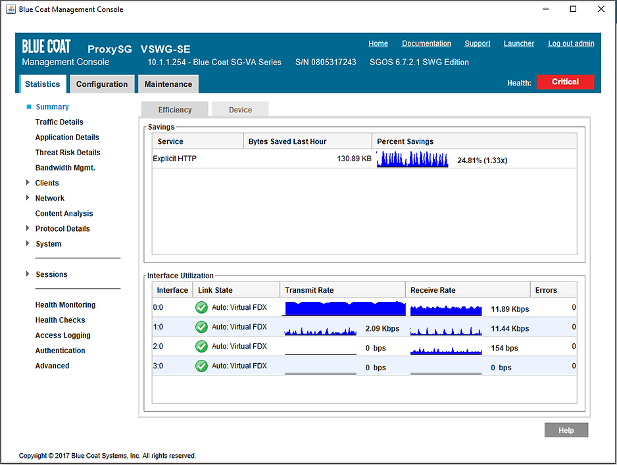The width and height of the screenshot is (617, 465).
Task: Expand the Clients tree node
Action: point(28,183)
